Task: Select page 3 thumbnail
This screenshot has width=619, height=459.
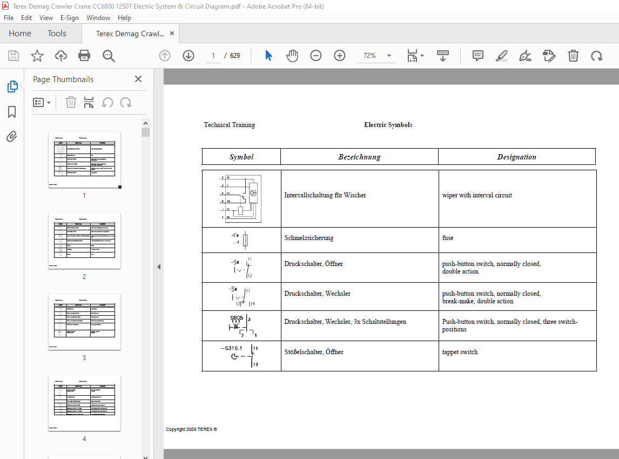Action: coord(84,322)
